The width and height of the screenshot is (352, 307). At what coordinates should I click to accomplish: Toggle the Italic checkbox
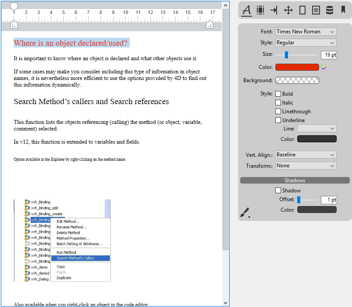click(x=278, y=103)
